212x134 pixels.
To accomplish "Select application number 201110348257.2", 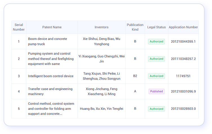I will tap(183, 59).
